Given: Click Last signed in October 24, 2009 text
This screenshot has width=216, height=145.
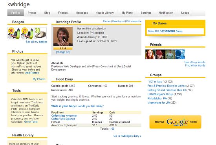Looking at the screenshot, I should (97, 41).
